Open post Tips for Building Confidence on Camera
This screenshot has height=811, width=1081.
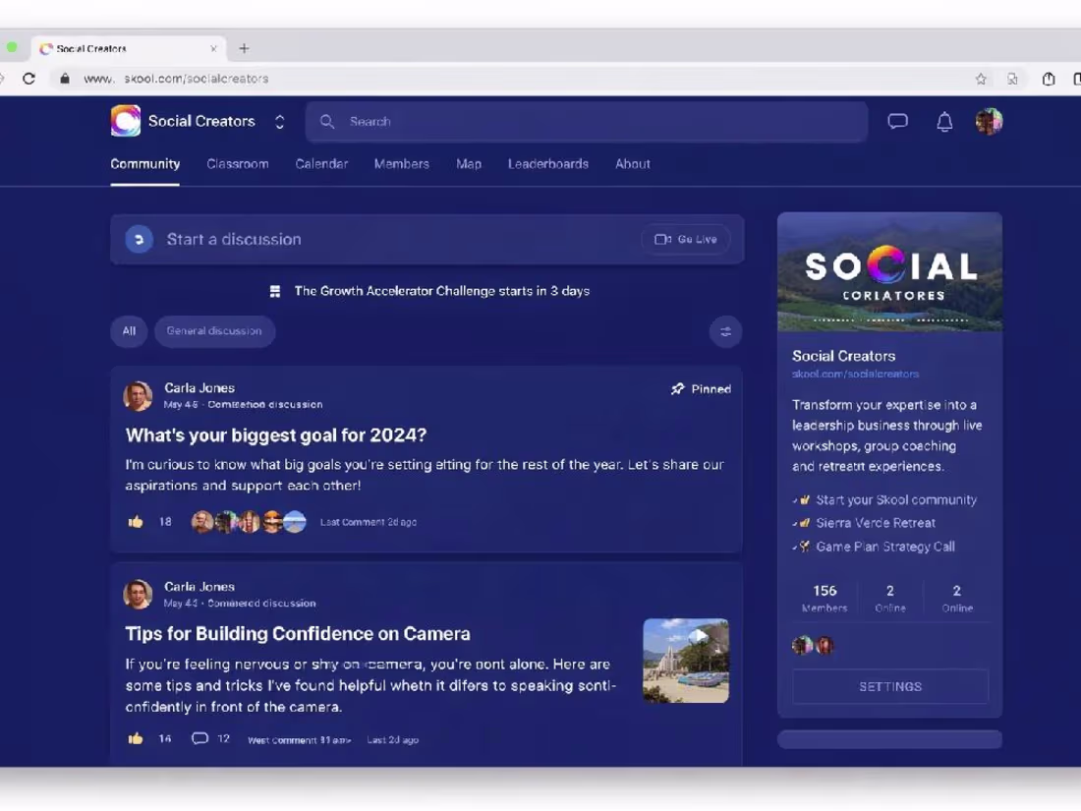(298, 634)
